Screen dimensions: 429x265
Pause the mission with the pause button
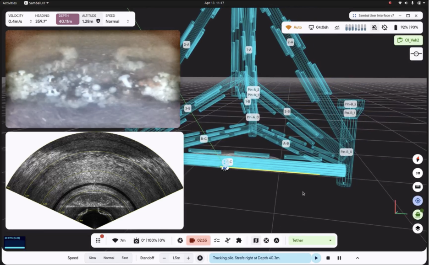click(339, 258)
